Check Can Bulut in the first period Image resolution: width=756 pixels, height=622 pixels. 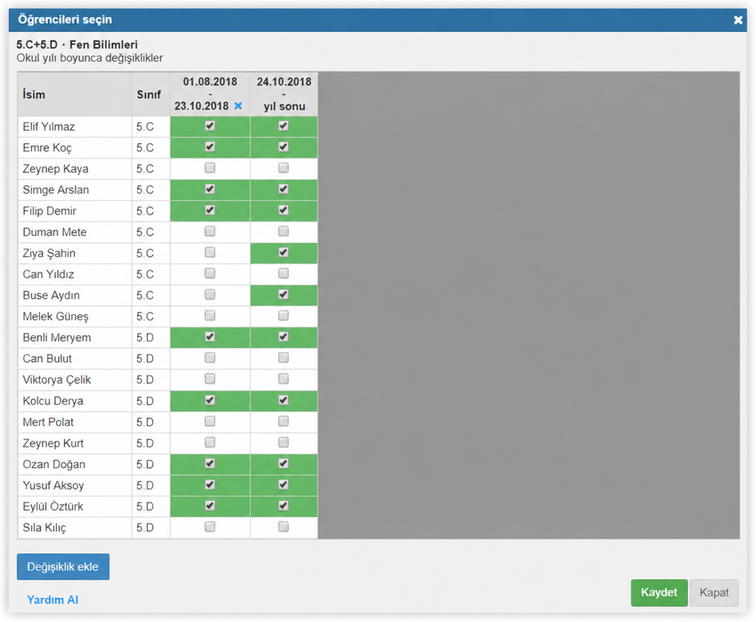210,358
